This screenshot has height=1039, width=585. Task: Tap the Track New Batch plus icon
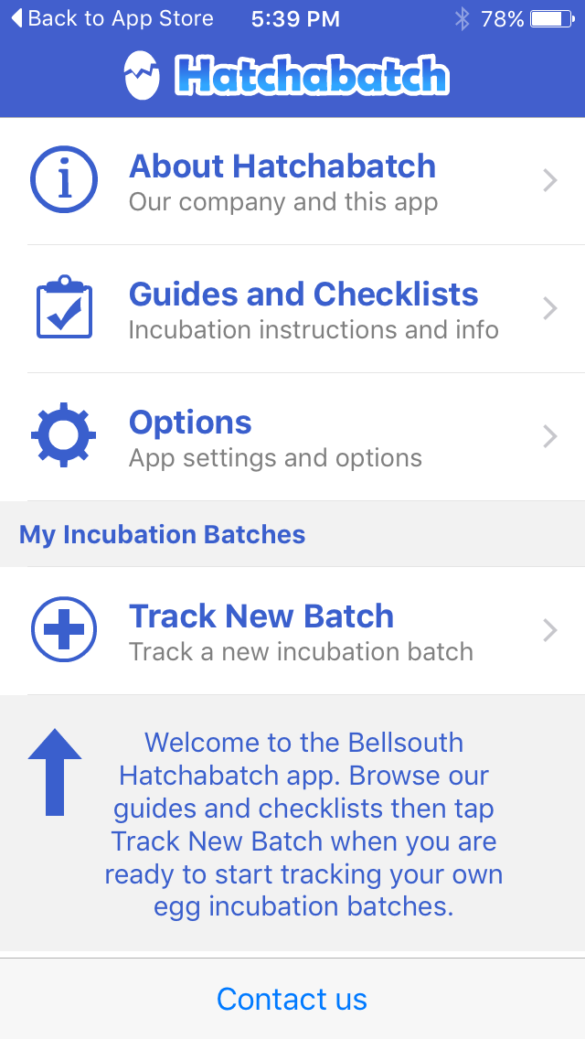pos(64,629)
